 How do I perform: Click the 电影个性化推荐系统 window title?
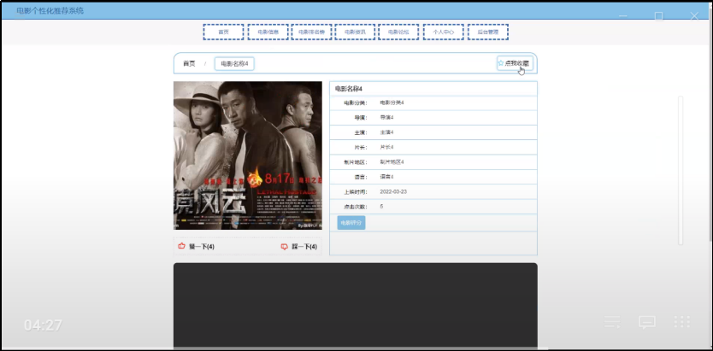click(50, 11)
